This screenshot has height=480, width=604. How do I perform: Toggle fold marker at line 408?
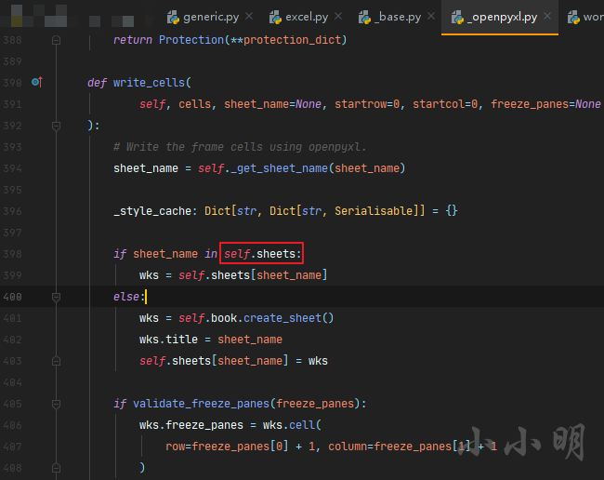(56, 468)
